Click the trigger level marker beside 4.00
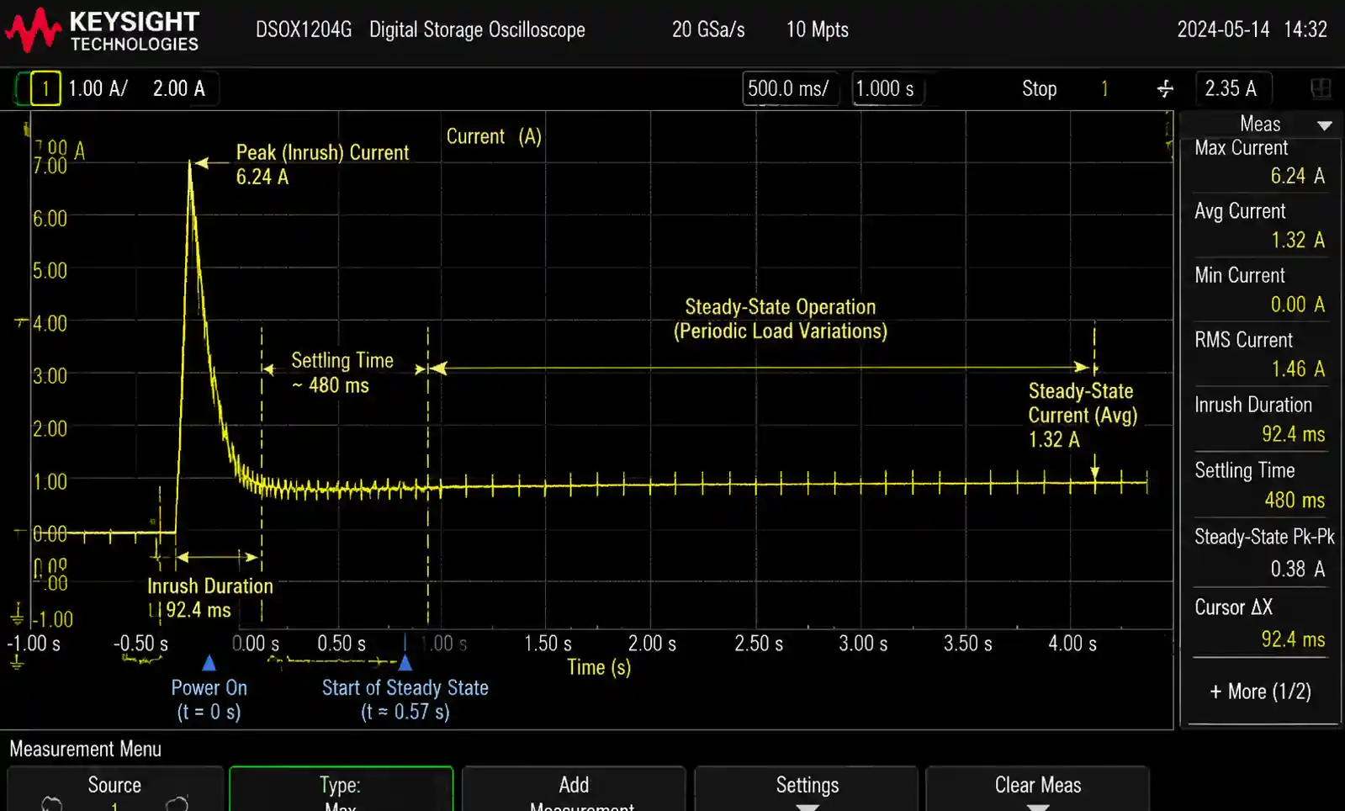This screenshot has width=1345, height=811. coord(21,322)
